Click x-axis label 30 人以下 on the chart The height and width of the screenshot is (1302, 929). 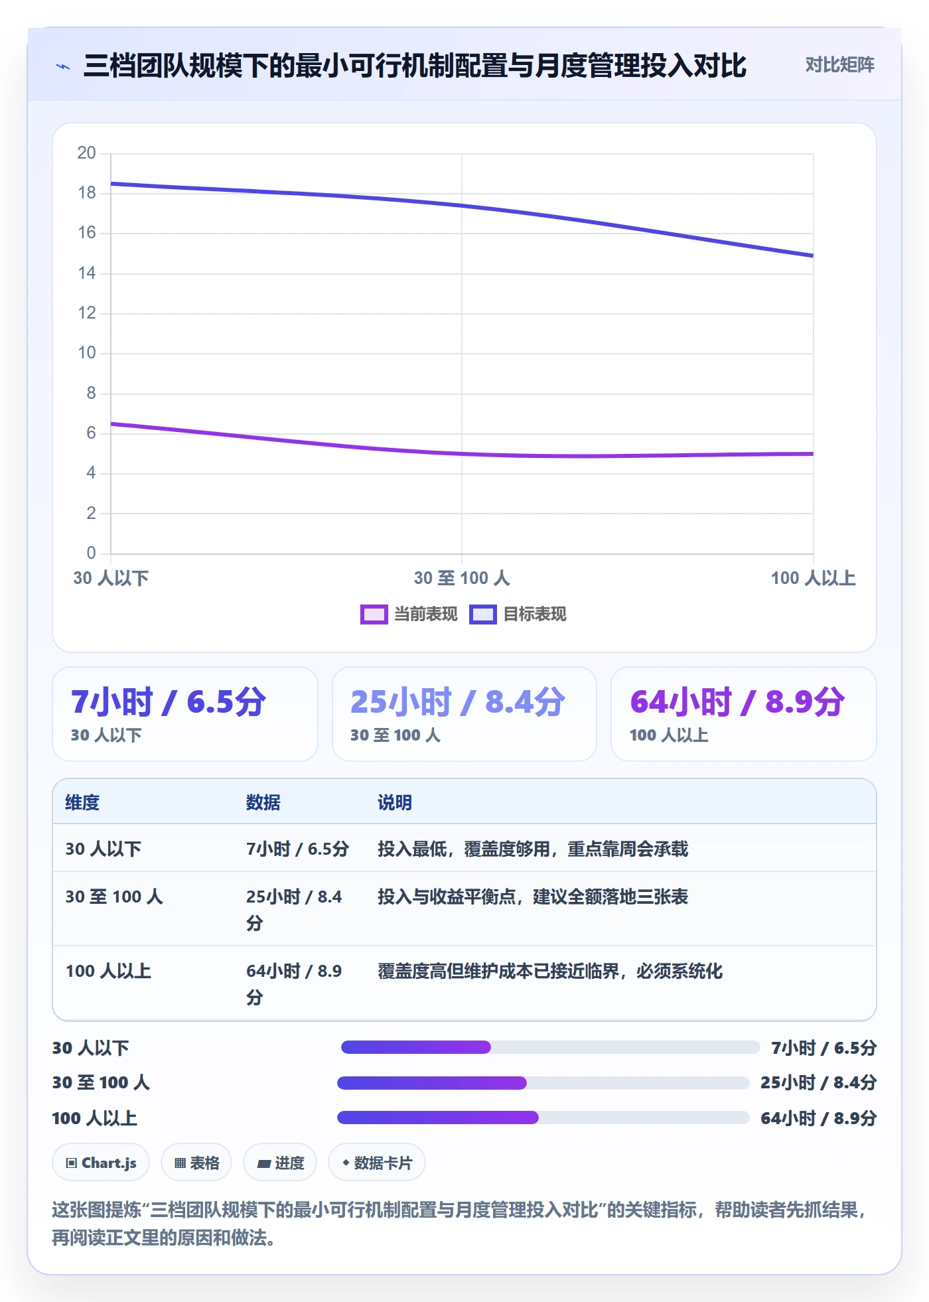[111, 578]
